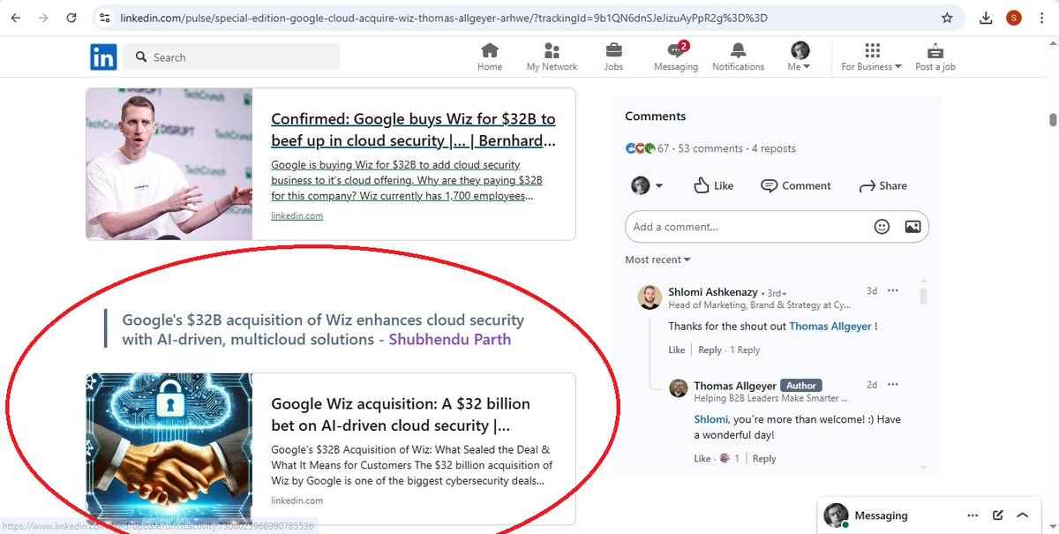Open 4 reposts link
The width and height of the screenshot is (1059, 534).
coord(773,148)
